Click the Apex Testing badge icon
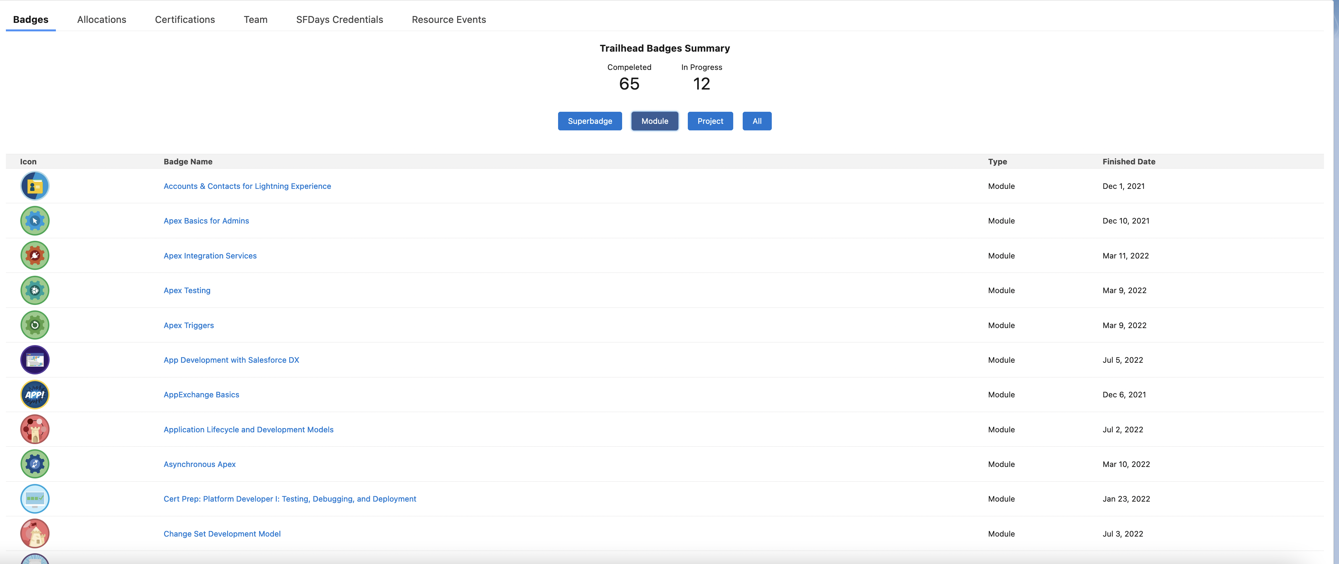Image resolution: width=1339 pixels, height=564 pixels. click(34, 290)
